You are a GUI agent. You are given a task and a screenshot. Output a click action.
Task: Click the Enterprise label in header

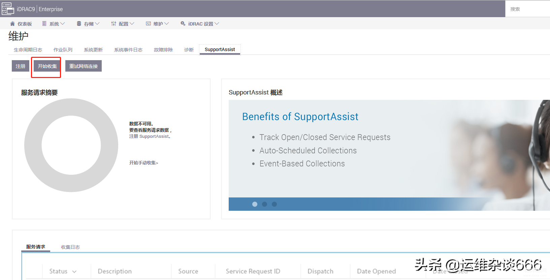[x=51, y=9]
